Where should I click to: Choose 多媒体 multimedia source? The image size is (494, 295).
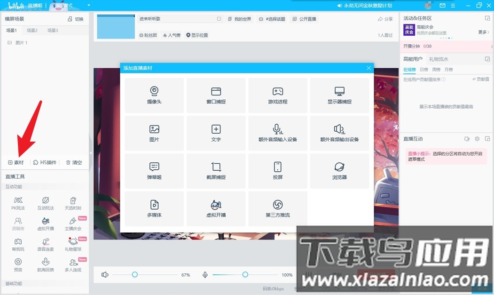pos(154,208)
